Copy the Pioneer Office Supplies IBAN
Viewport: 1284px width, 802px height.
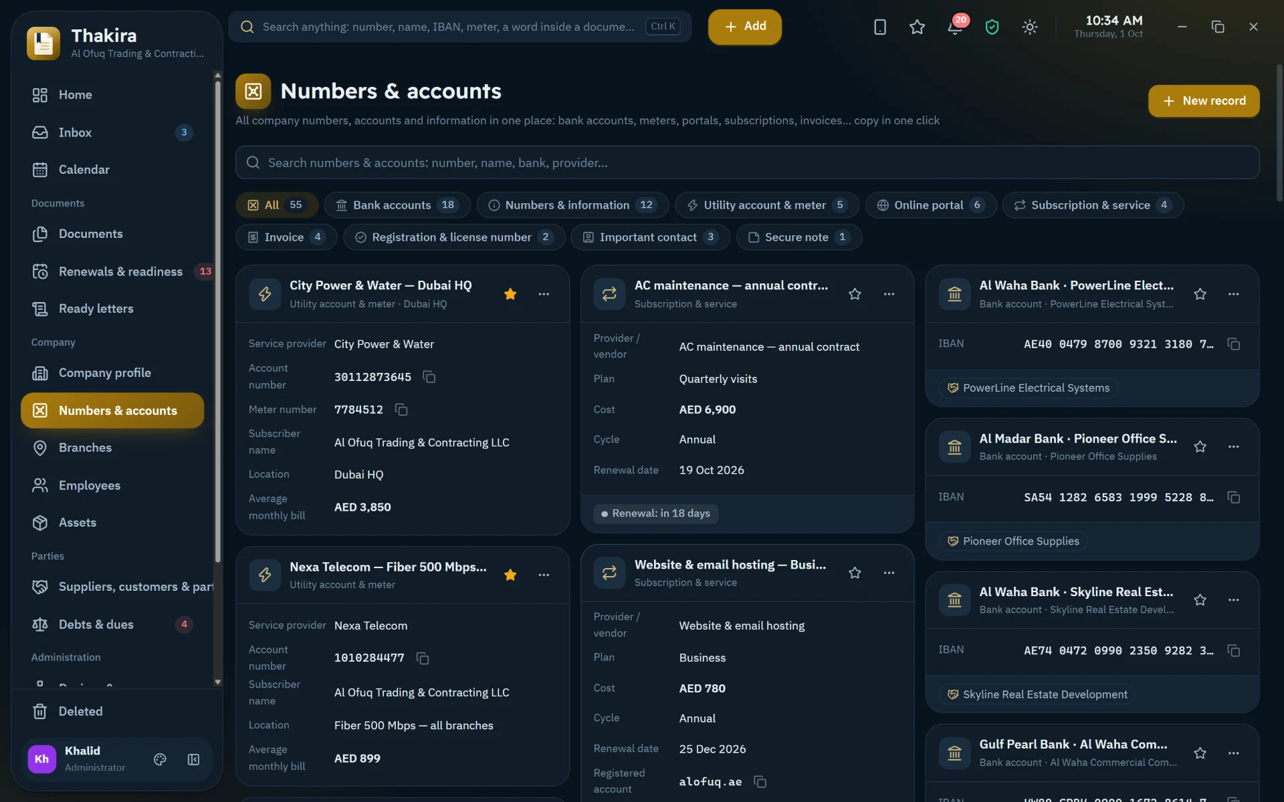pos(1234,497)
